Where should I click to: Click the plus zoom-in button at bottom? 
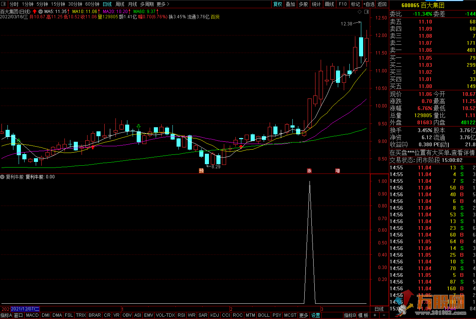click(x=375, y=315)
